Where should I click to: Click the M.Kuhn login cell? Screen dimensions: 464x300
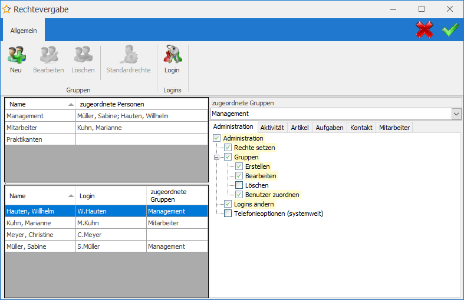pyautogui.click(x=111, y=223)
